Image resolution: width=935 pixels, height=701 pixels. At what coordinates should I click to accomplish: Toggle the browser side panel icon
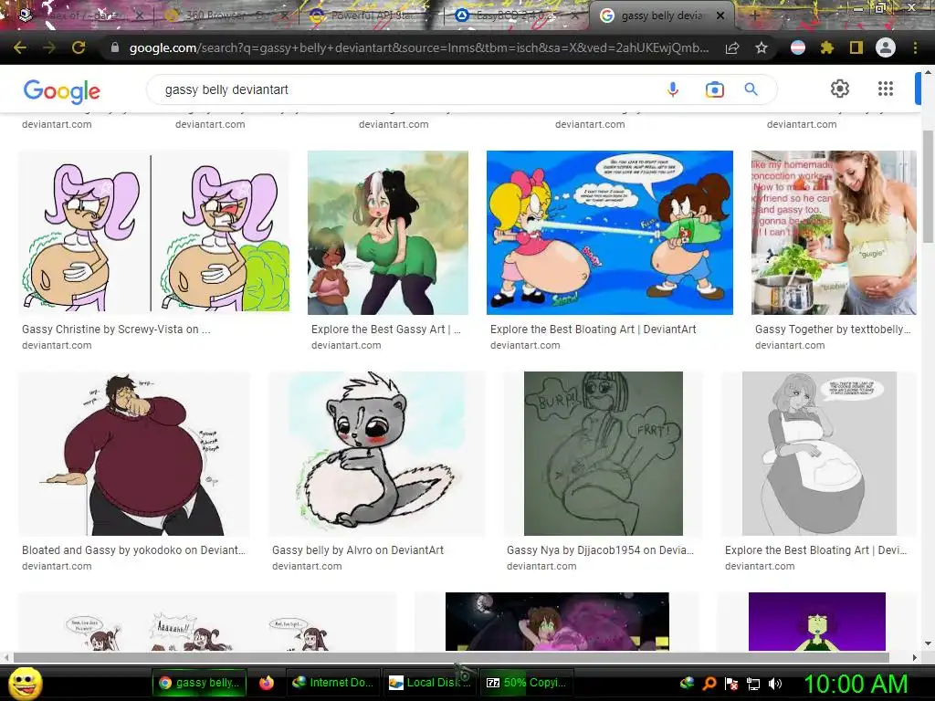856,47
